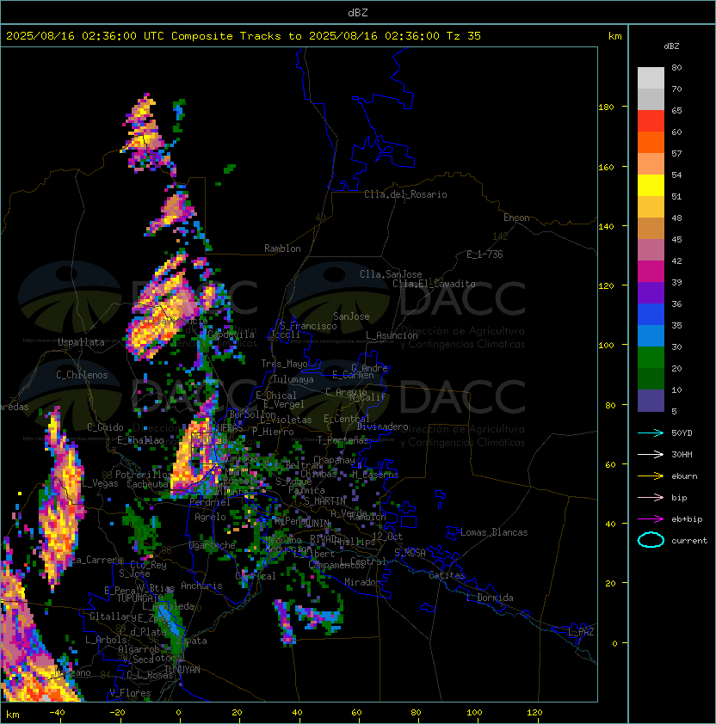Pick the magenta 39-42 dBZ swatch
The image size is (716, 724).
tap(651, 272)
